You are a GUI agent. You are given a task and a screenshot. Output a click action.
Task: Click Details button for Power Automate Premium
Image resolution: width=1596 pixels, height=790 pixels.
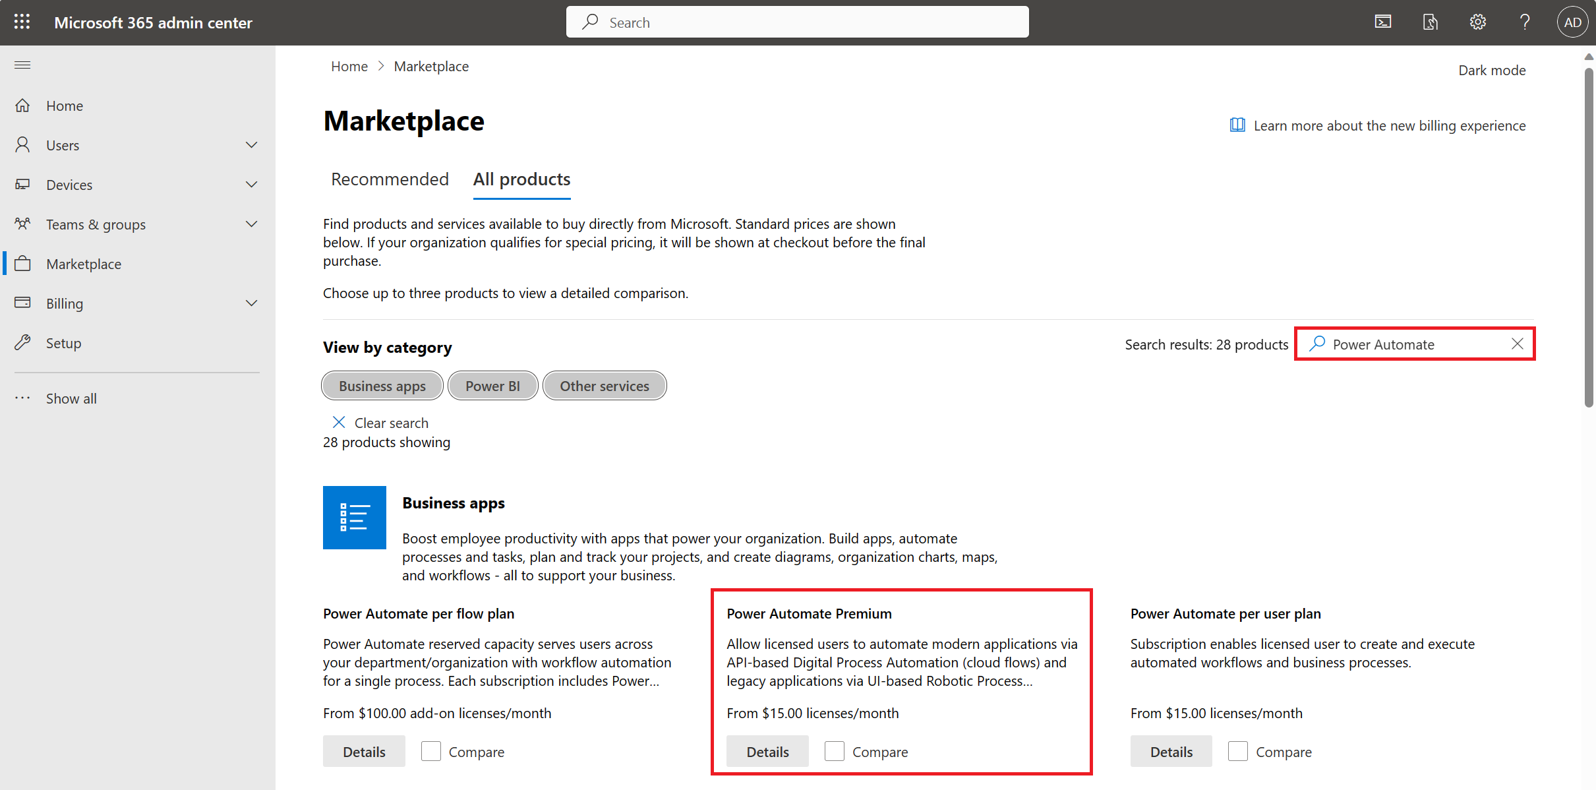pos(767,751)
